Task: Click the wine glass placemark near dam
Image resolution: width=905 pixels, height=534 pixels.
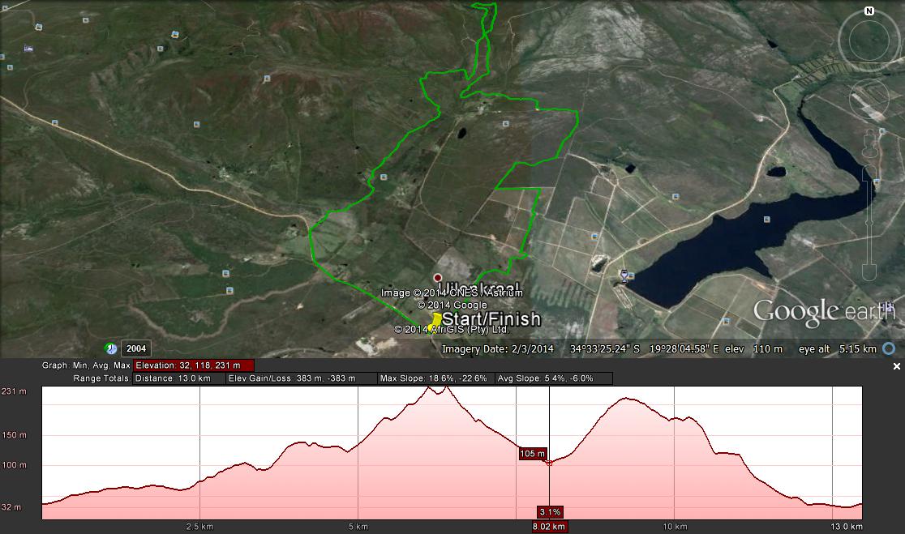Action: tap(624, 276)
